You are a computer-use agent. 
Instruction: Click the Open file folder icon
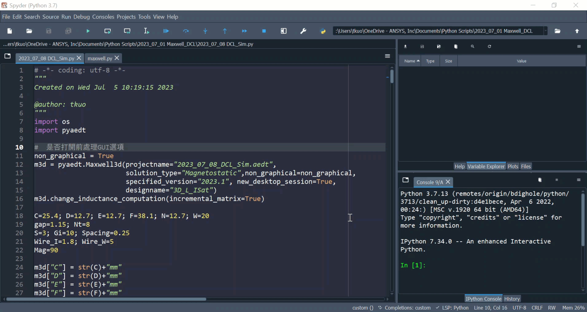click(x=29, y=31)
